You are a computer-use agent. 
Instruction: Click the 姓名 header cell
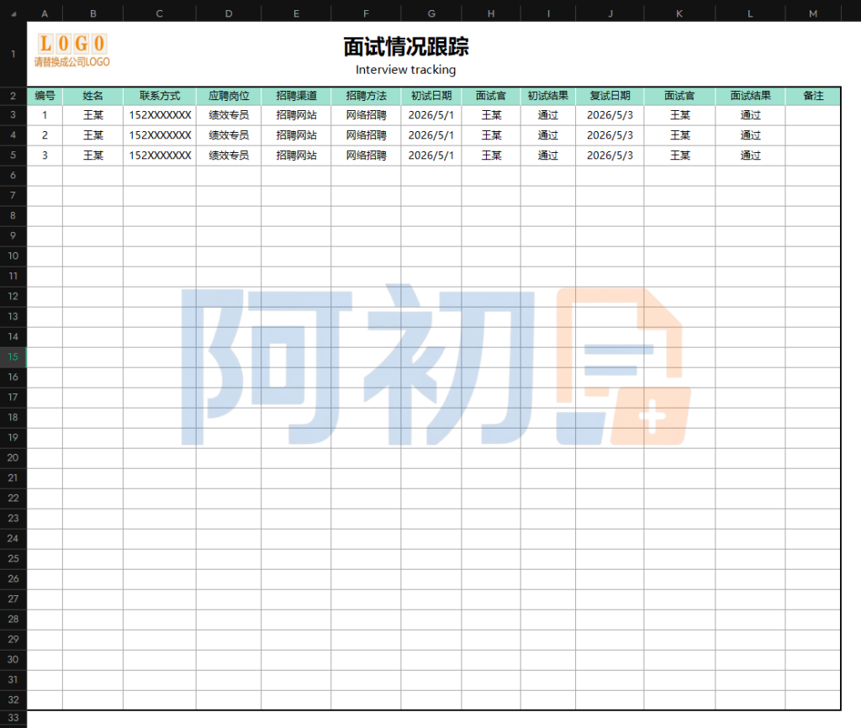[92, 96]
